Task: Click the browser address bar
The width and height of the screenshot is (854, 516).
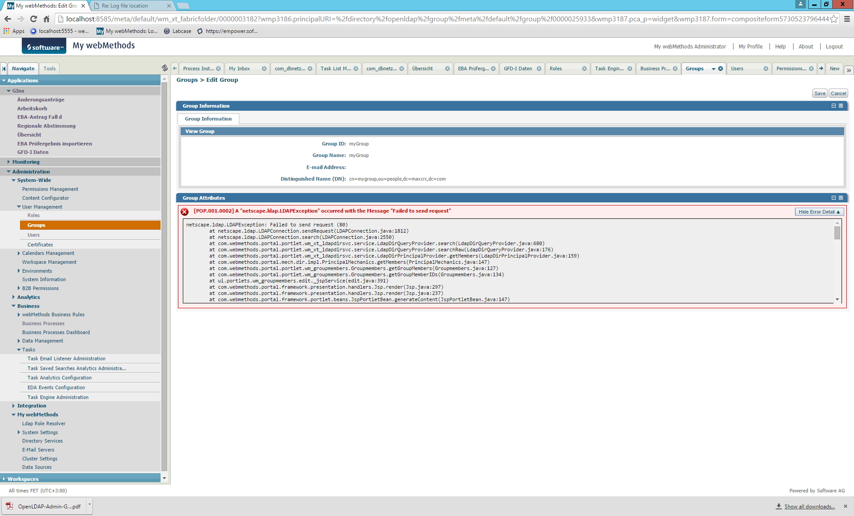Action: point(447,19)
